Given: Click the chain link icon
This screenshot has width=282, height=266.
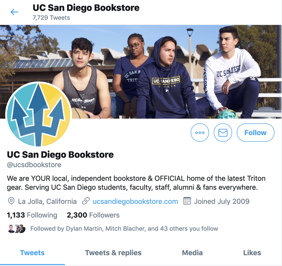Looking at the screenshot, I should coord(86,201).
